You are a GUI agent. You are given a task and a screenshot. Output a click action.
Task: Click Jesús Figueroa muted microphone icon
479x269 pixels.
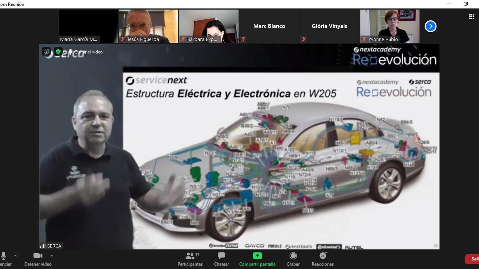[x=123, y=39]
